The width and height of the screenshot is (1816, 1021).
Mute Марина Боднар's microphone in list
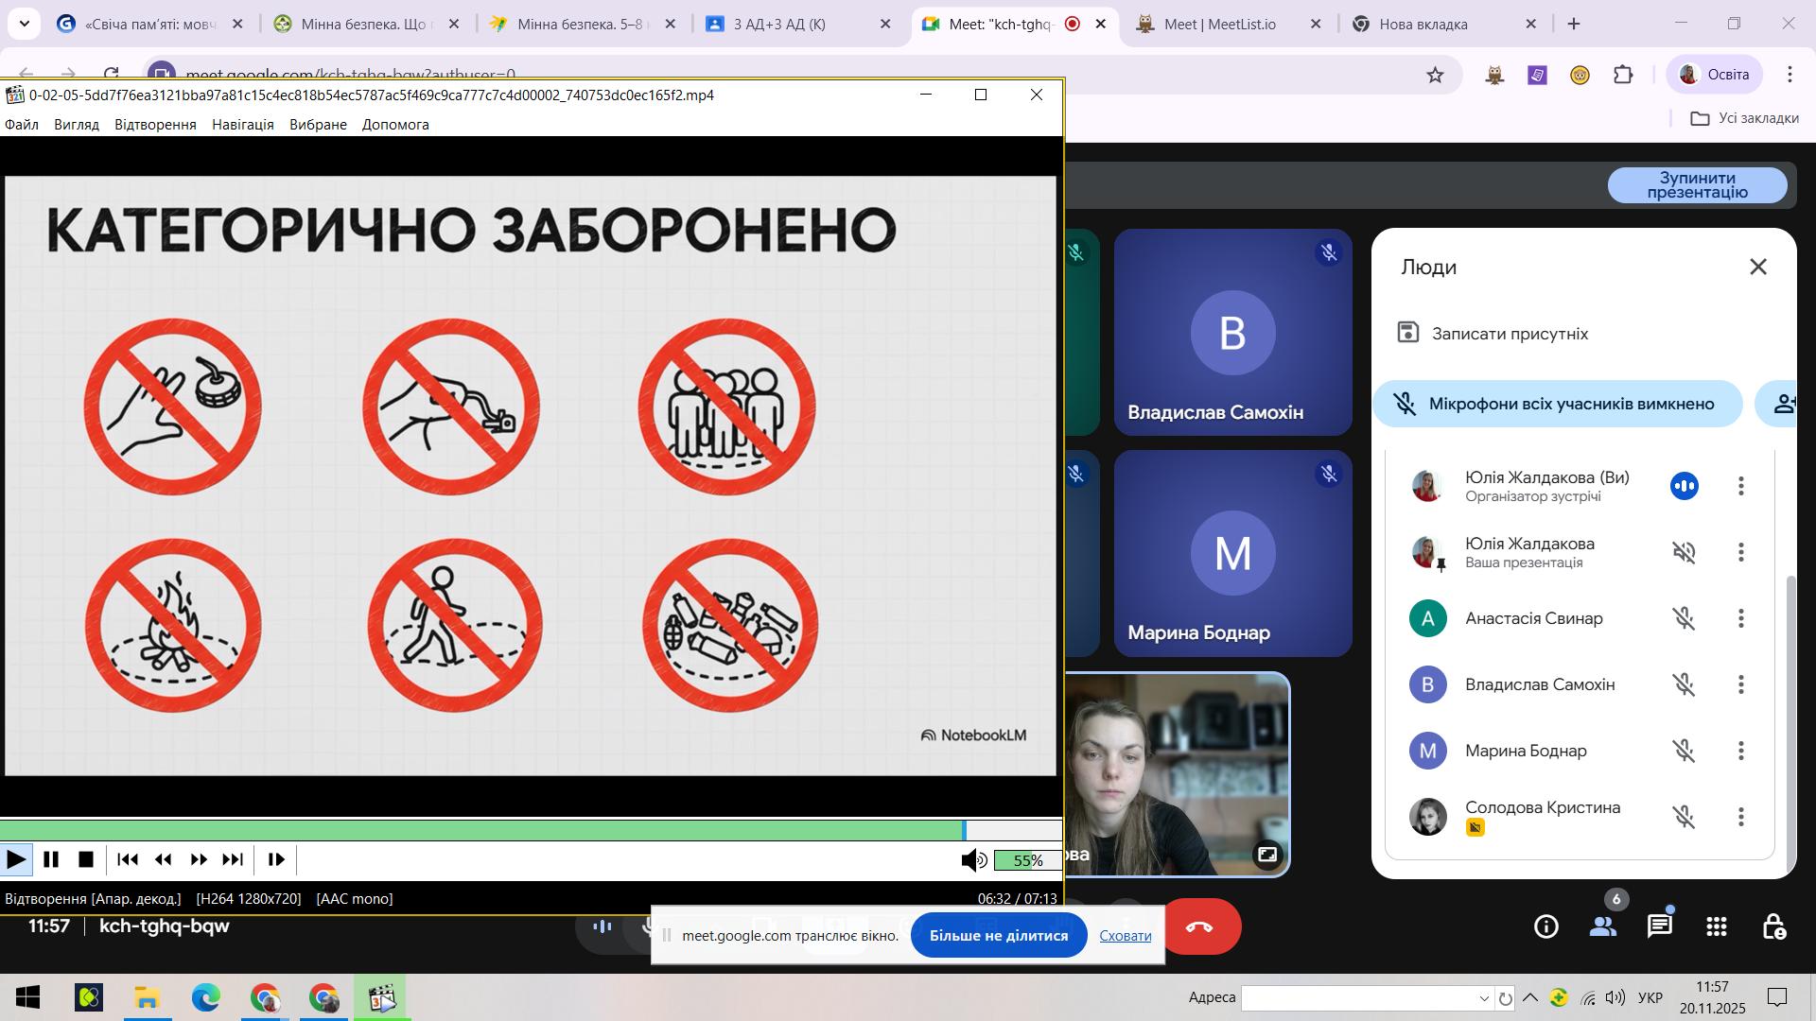coord(1684,751)
